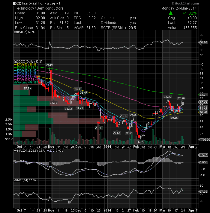Click the Bid 31.32 value

[x=64, y=23]
